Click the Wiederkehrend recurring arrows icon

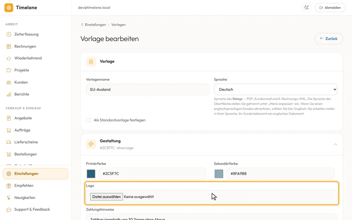[x=9, y=58]
